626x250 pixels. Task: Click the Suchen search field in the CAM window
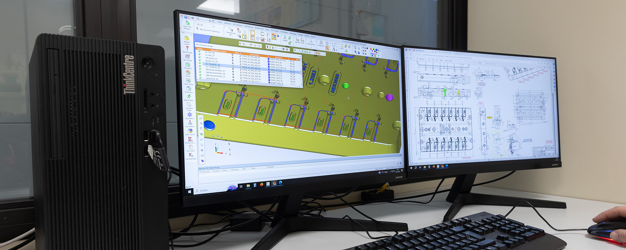[x=391, y=49]
